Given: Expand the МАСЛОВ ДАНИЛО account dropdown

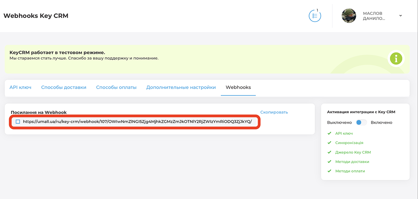Looking at the screenshot, I should click(401, 16).
